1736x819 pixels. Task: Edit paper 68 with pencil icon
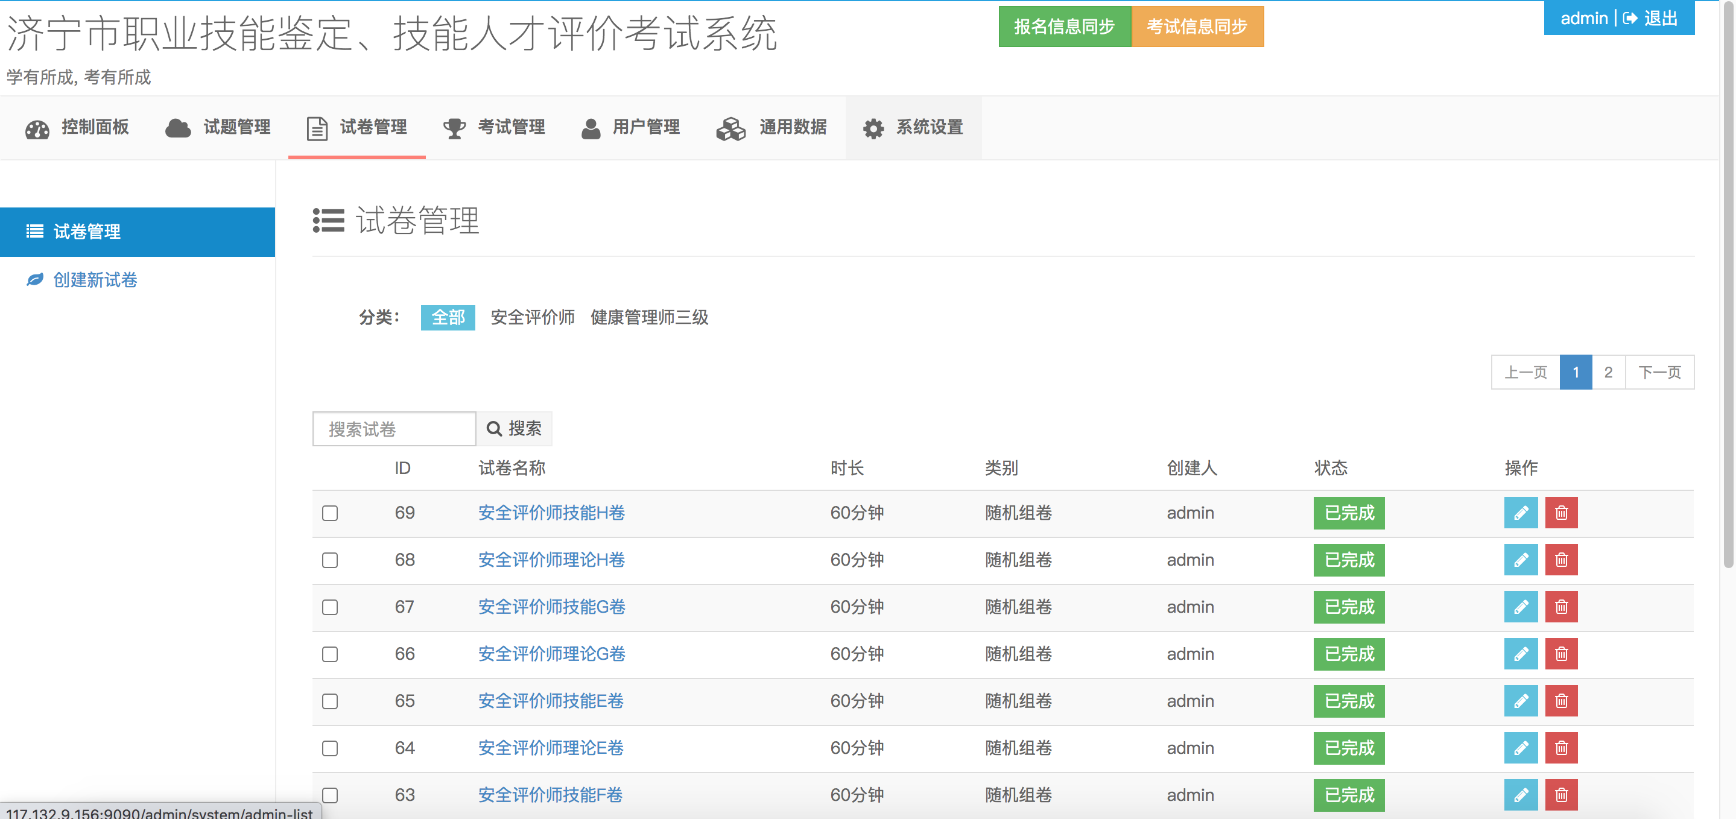click(x=1520, y=560)
